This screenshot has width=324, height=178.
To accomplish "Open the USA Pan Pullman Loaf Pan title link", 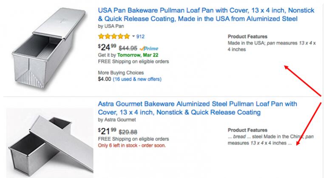I will coord(198,14).
